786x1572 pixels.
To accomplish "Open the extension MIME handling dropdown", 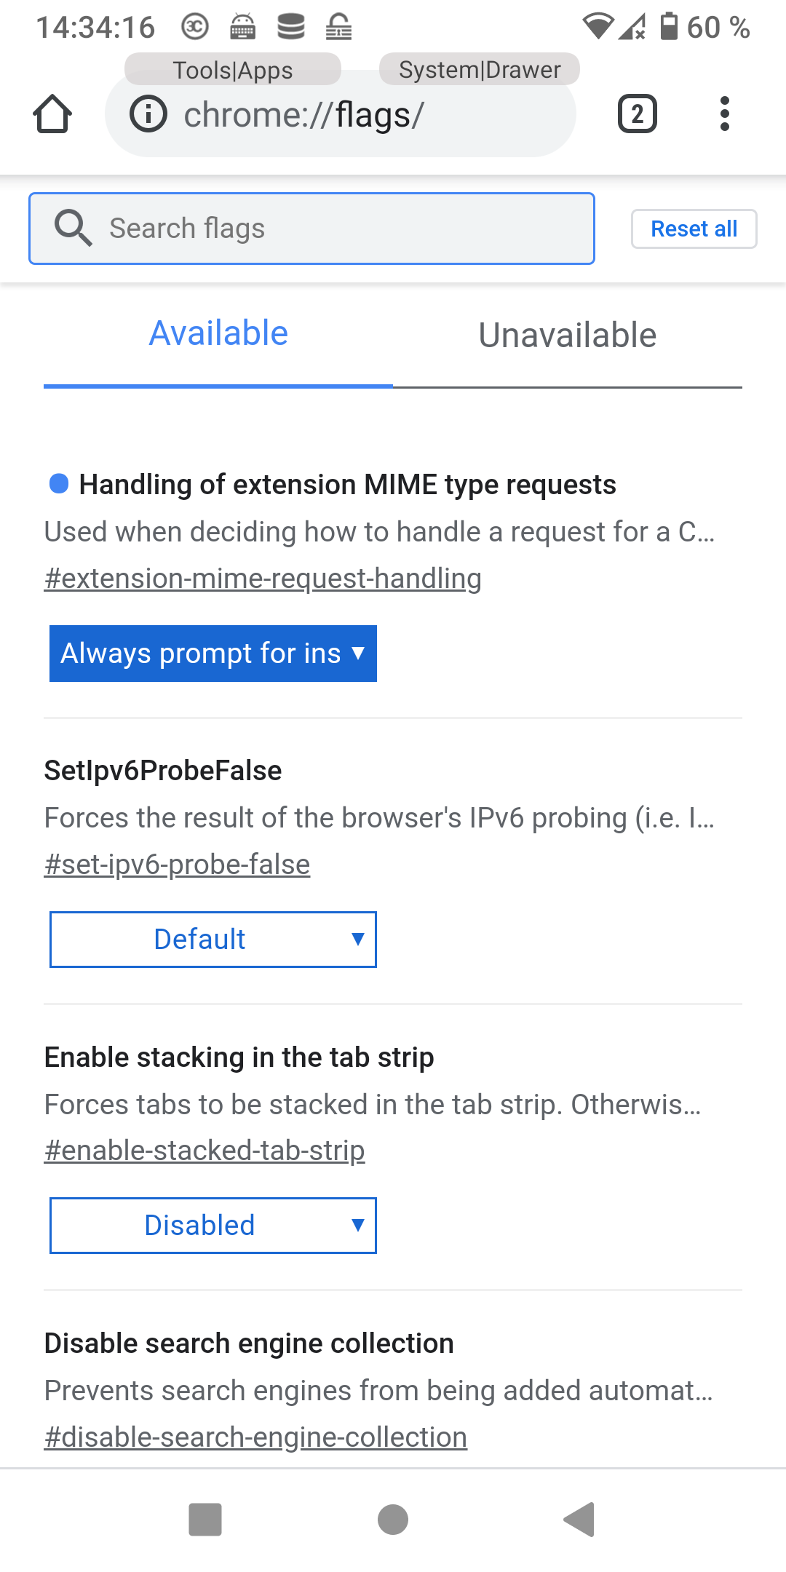I will tap(213, 654).
